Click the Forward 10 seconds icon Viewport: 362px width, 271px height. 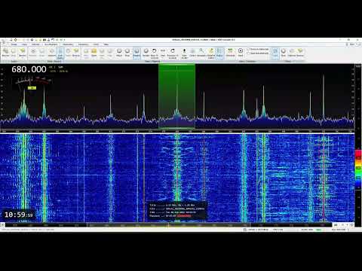(173, 53)
